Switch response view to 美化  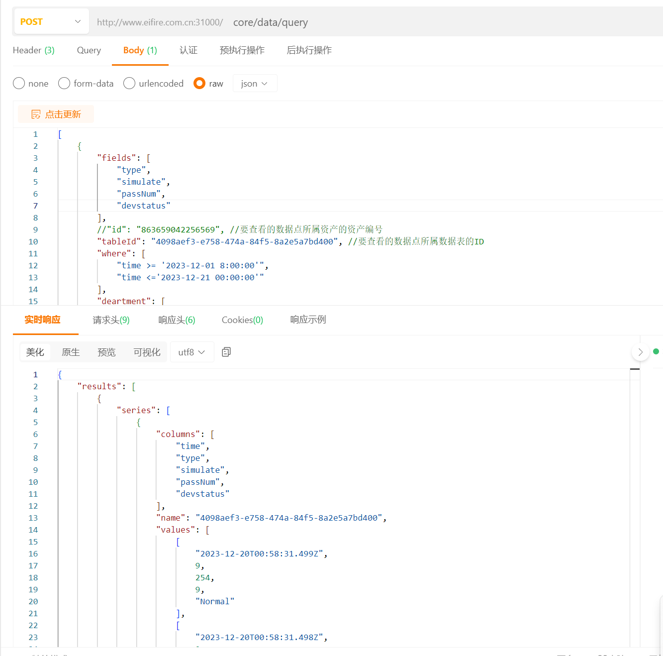(x=35, y=352)
